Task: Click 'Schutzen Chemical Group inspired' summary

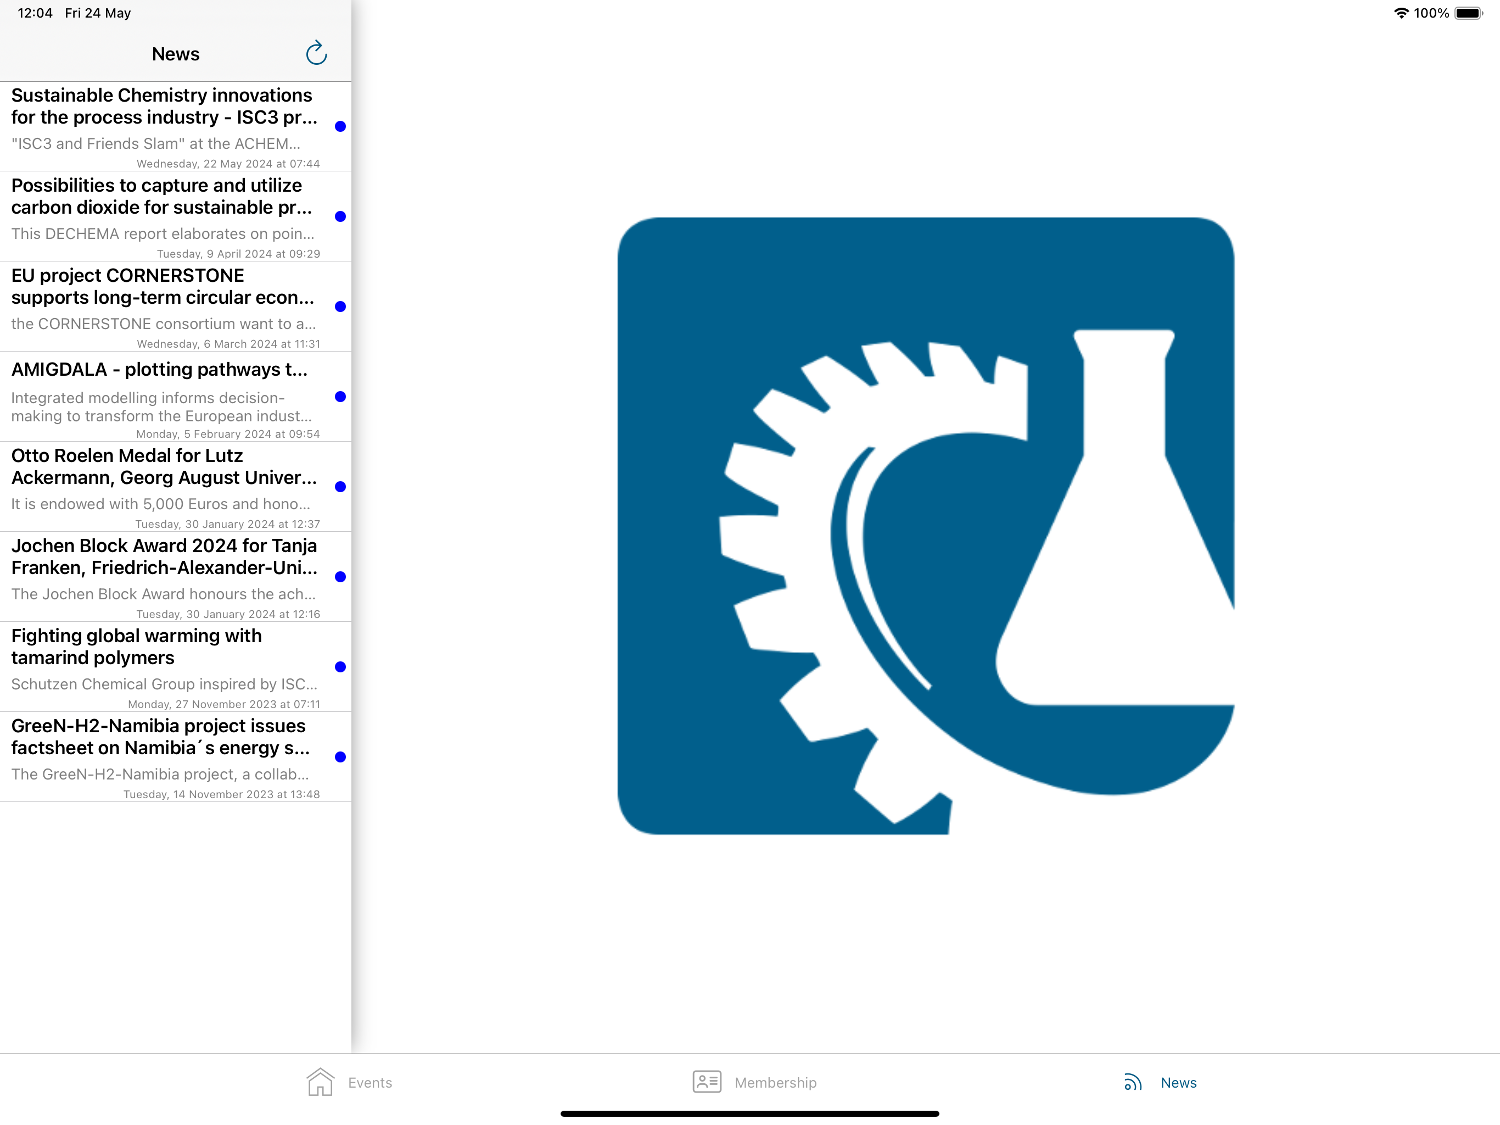Action: point(164,684)
